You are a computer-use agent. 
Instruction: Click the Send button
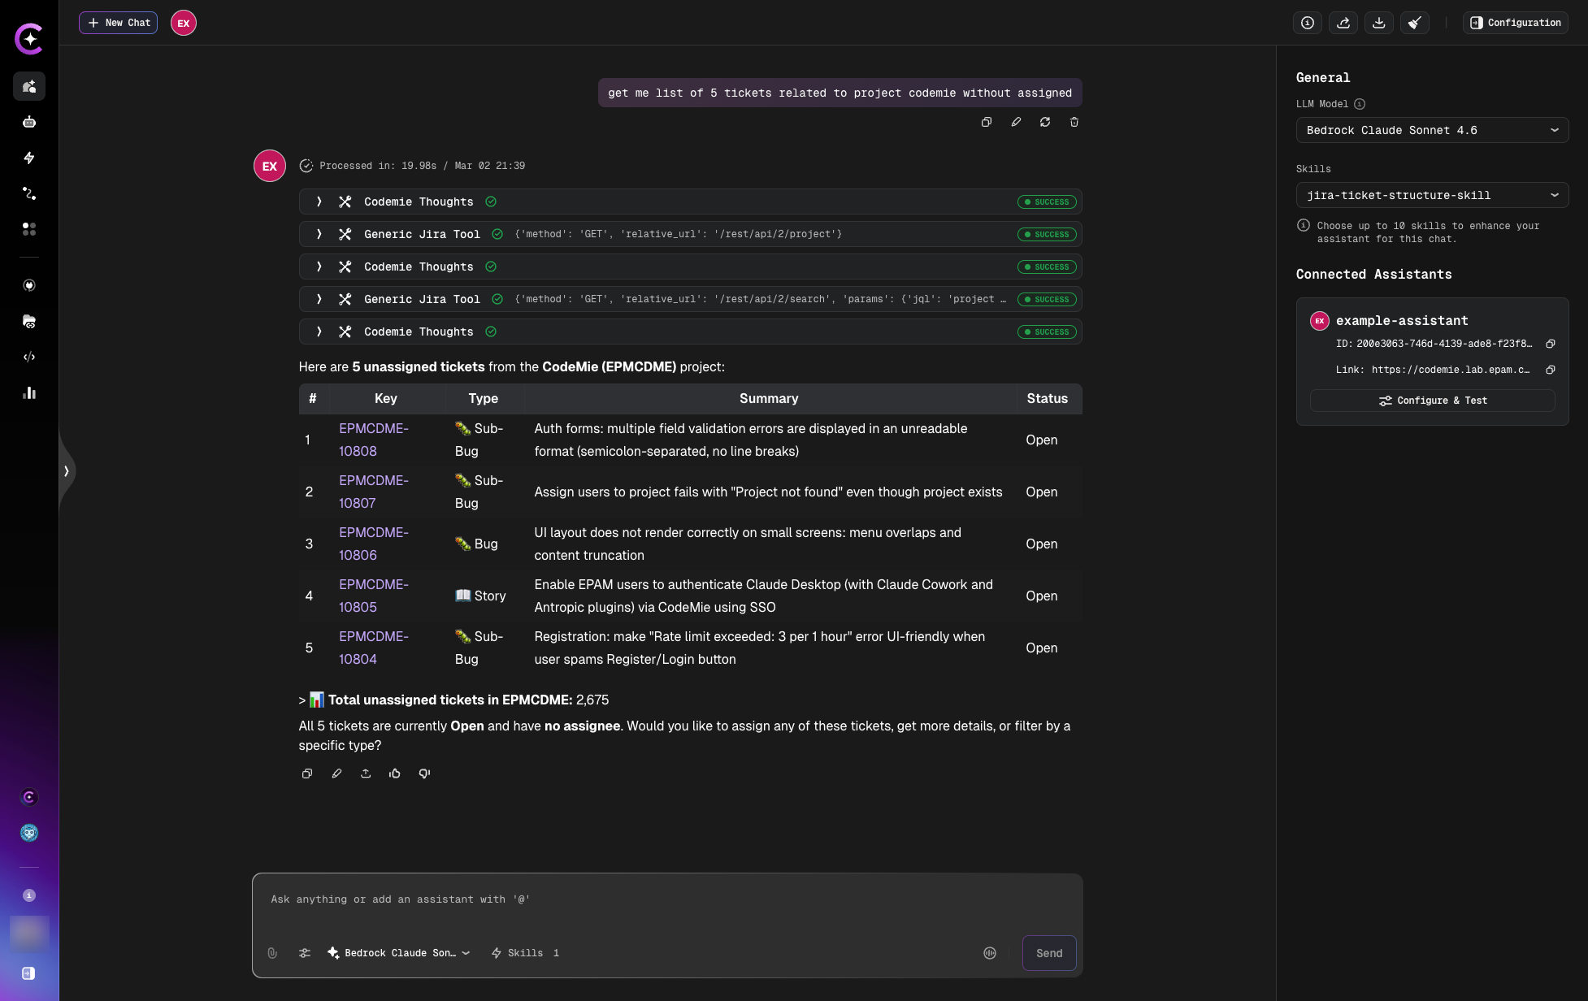click(x=1049, y=952)
